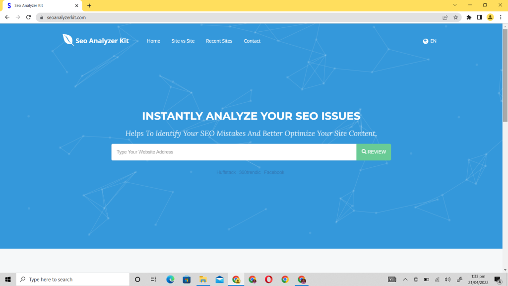508x286 pixels.
Task: Expand the tab search chevron
Action: (454, 5)
